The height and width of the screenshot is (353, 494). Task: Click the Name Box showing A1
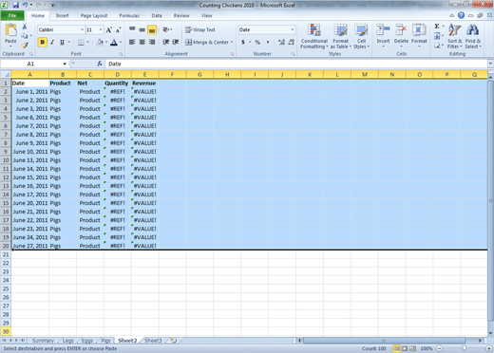tap(30, 64)
